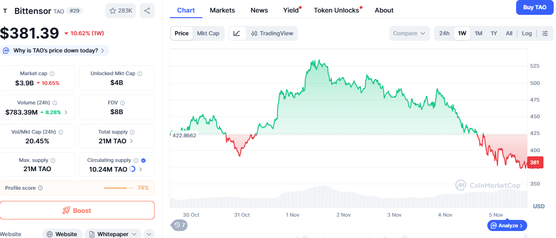Toggle the Log scale option
This screenshot has width=556, height=238.
(527, 33)
